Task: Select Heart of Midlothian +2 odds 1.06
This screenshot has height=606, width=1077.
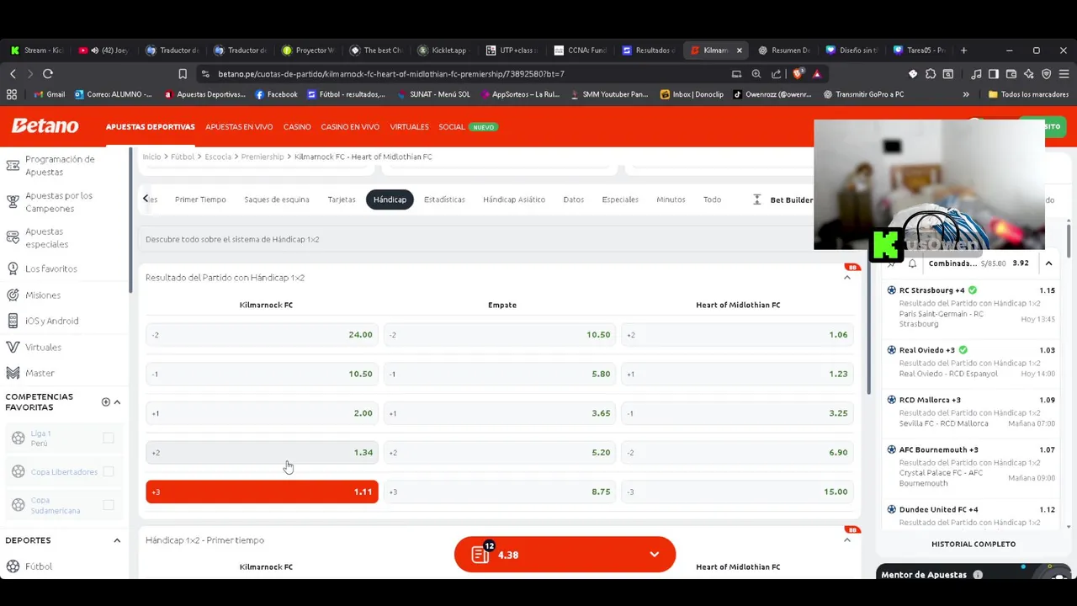Action: coord(736,334)
